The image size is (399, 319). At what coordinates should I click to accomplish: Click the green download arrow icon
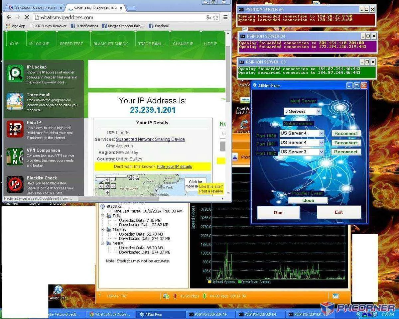[204, 296]
